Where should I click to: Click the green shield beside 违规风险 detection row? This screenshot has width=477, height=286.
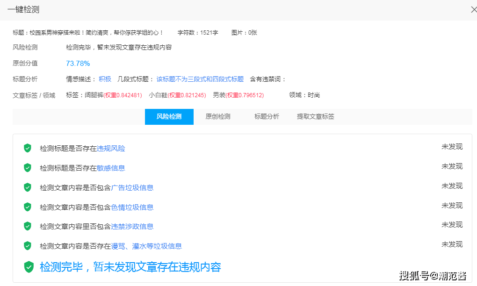(28, 148)
